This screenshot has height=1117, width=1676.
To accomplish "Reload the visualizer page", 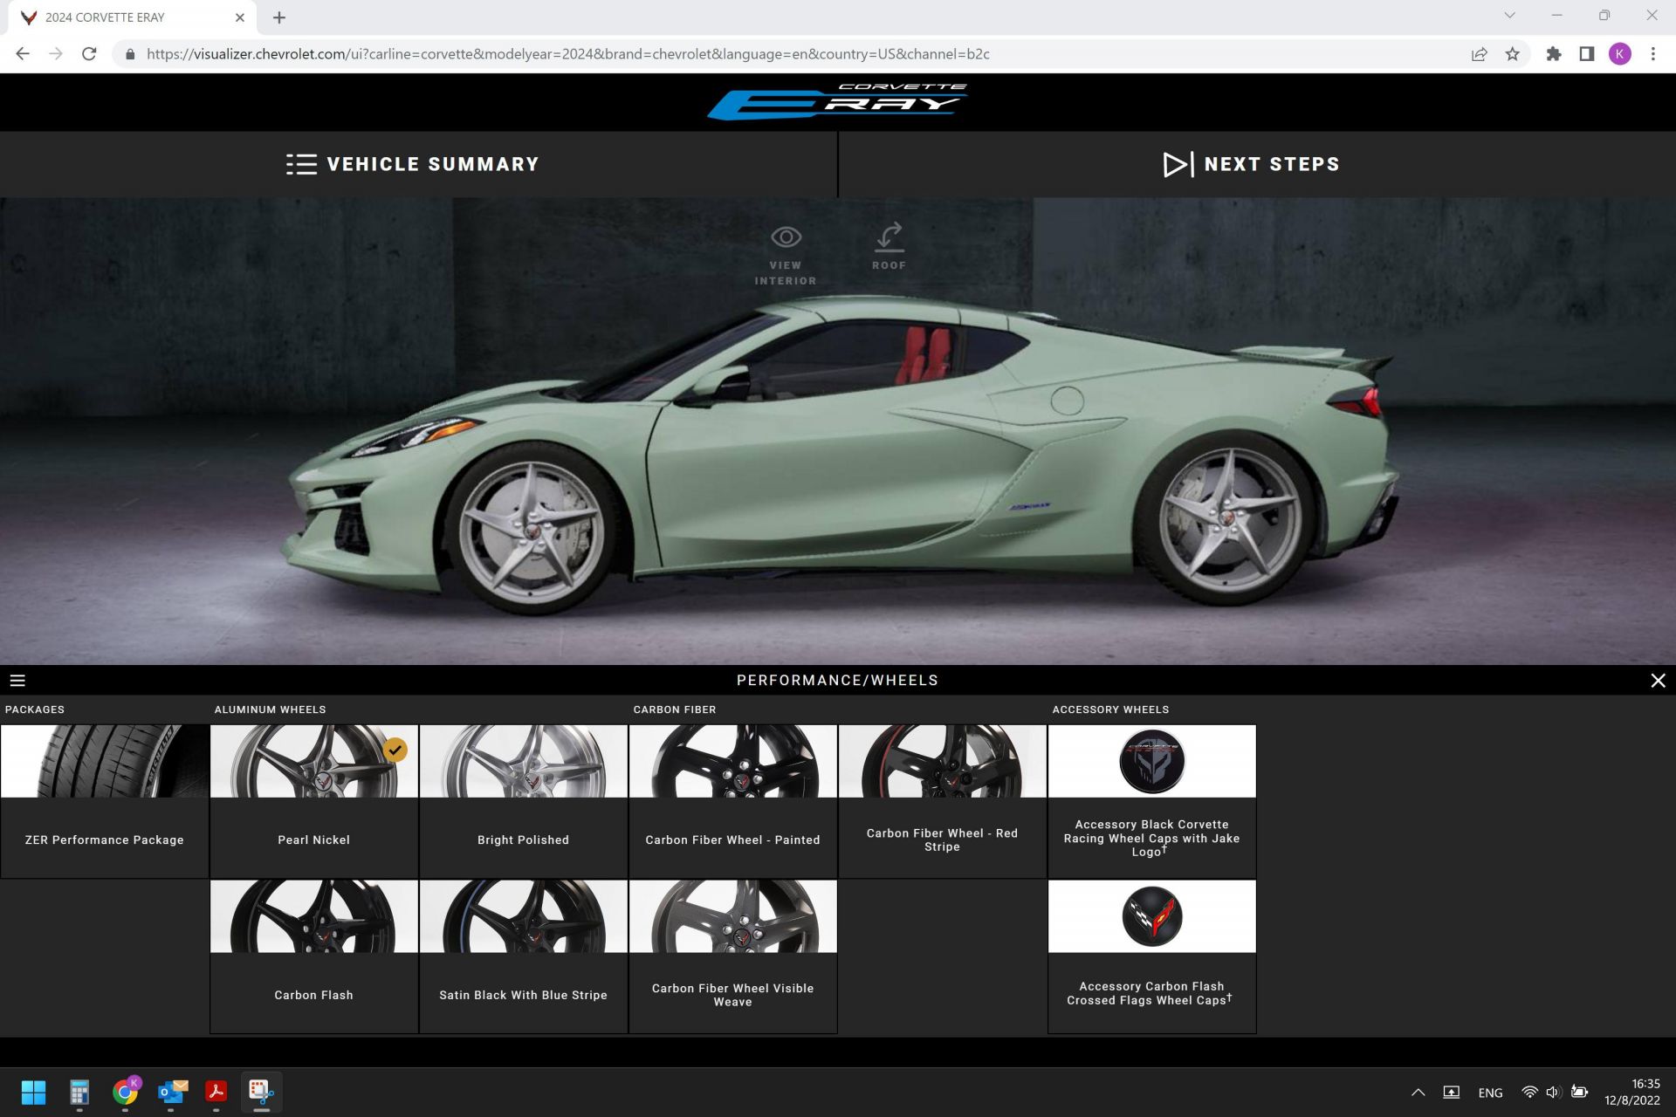I will click(90, 54).
